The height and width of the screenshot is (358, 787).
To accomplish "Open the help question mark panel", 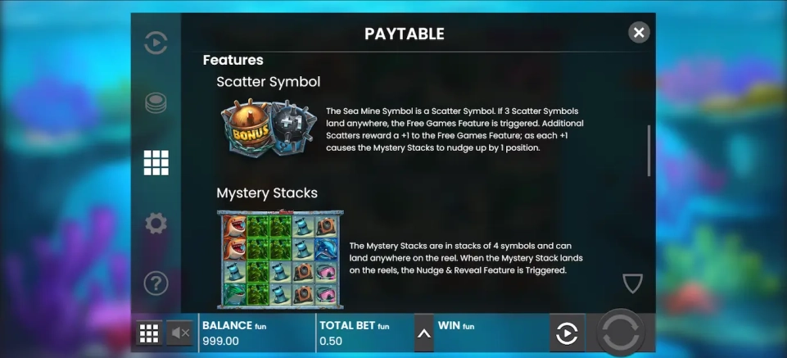I will click(x=156, y=283).
